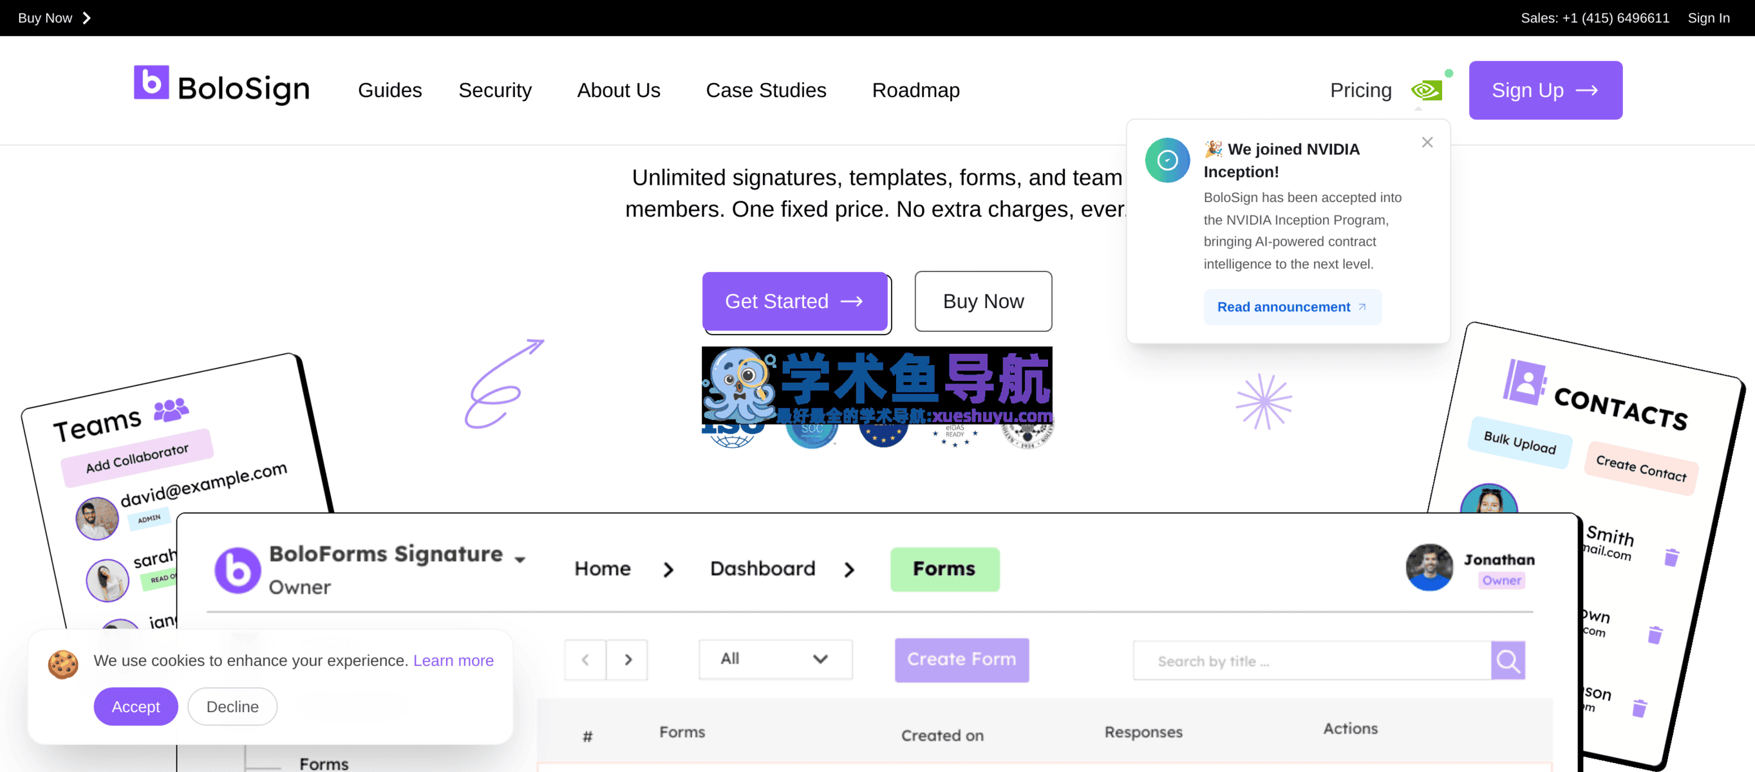Click the Responses column header
1755x772 pixels.
tap(1143, 733)
